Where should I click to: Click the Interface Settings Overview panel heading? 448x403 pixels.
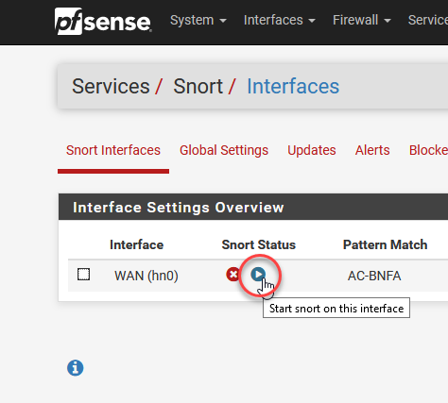(x=179, y=208)
